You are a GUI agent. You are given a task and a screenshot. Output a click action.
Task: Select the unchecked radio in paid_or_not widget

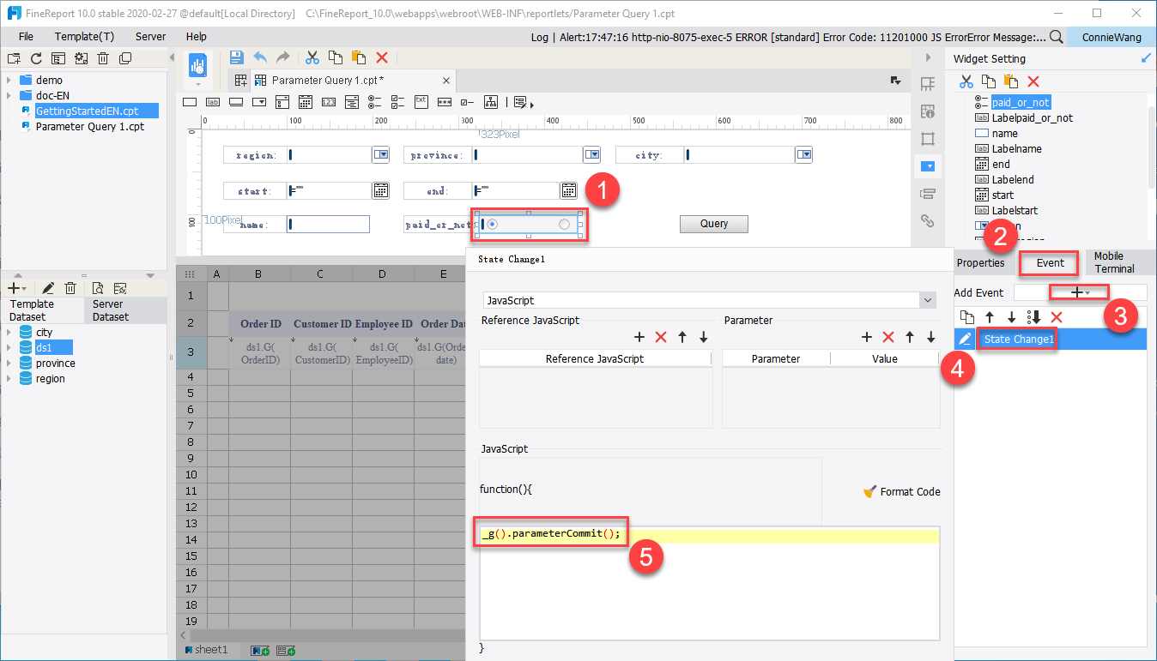[564, 224]
